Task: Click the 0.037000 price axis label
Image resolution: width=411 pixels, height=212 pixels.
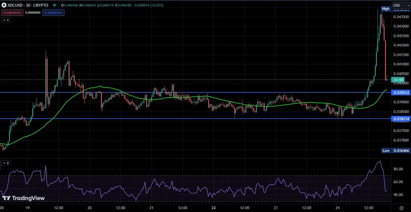Action: pos(401,140)
